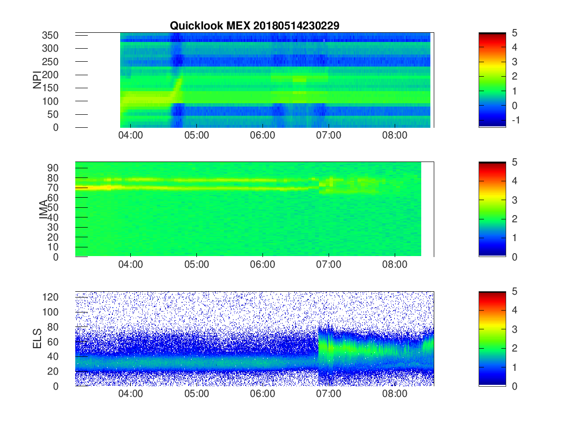Click the NPI panel color bar
This screenshot has width=579, height=434.
(492, 80)
